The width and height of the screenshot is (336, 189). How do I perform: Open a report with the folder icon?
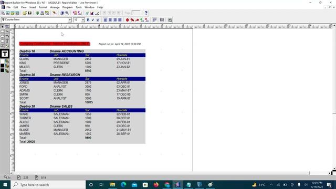pyautogui.click(x=25, y=13)
